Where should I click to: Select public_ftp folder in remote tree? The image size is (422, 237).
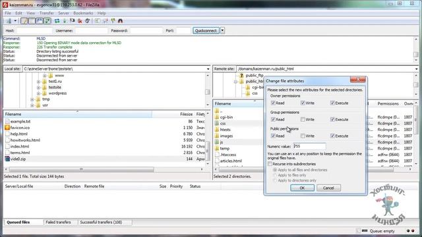coord(255,76)
